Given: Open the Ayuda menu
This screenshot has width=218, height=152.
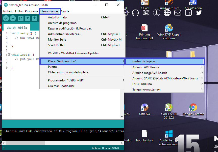Looking at the screenshot, I should [65, 11].
